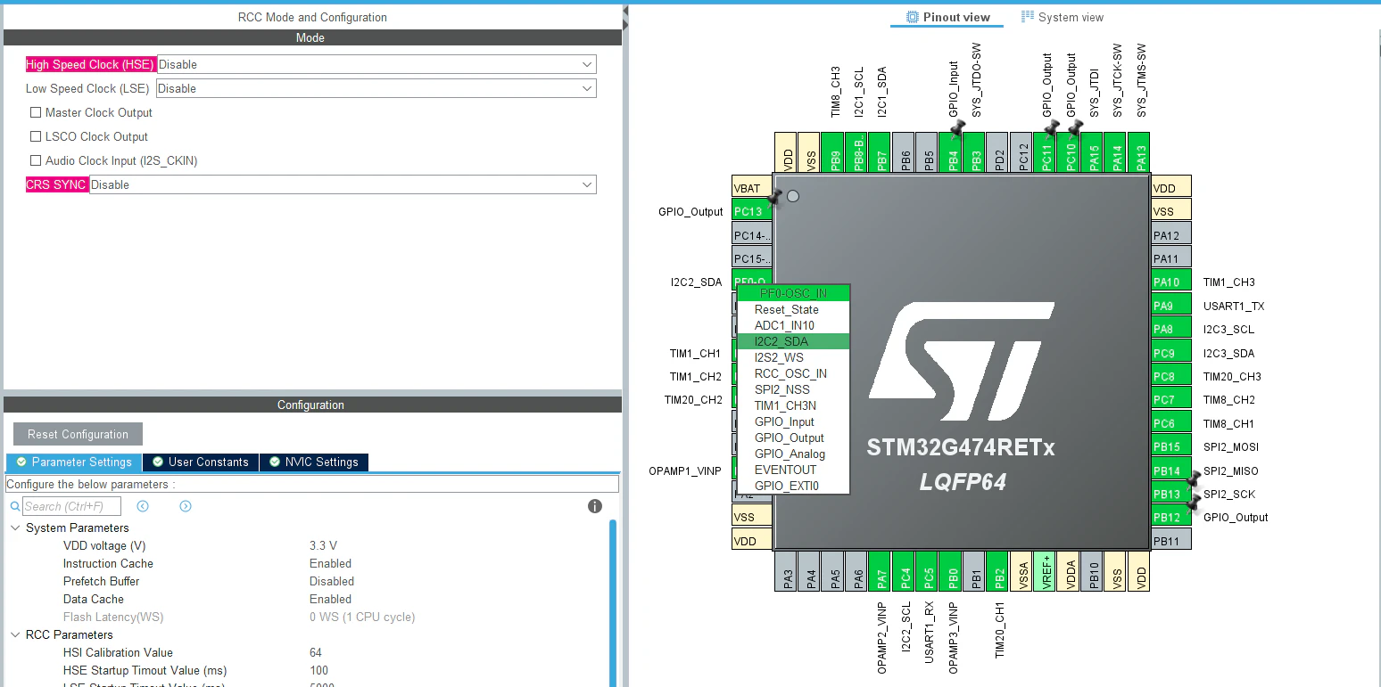The height and width of the screenshot is (687, 1381).
Task: Open High Speed Clock (HSE) dropdown
Action: click(376, 64)
